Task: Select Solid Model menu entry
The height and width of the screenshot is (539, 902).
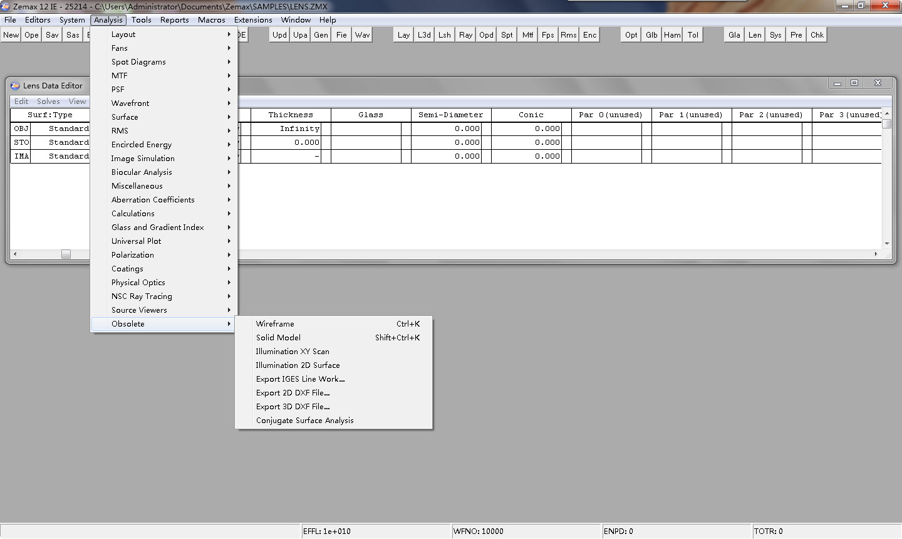Action: point(334,338)
